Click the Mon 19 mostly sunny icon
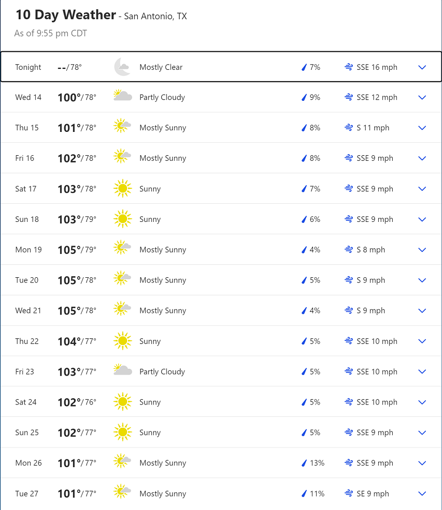The width and height of the screenshot is (442, 510). click(122, 248)
